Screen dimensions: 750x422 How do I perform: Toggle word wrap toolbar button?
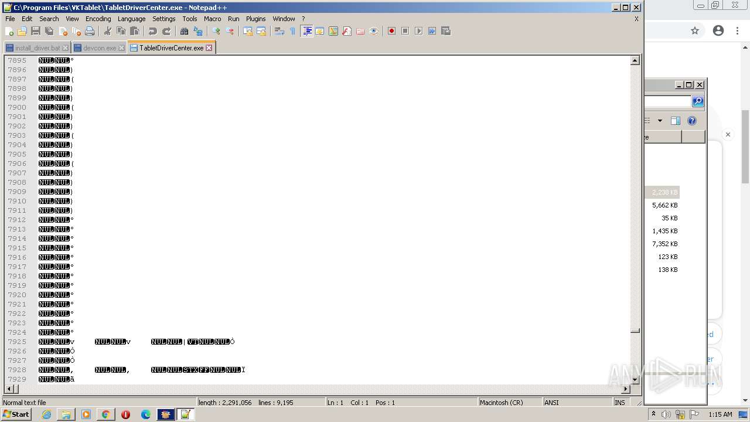click(279, 31)
